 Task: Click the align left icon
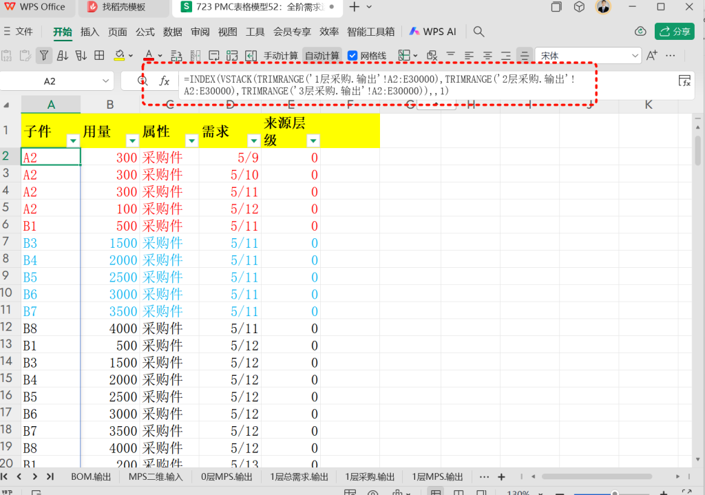(x=469, y=56)
